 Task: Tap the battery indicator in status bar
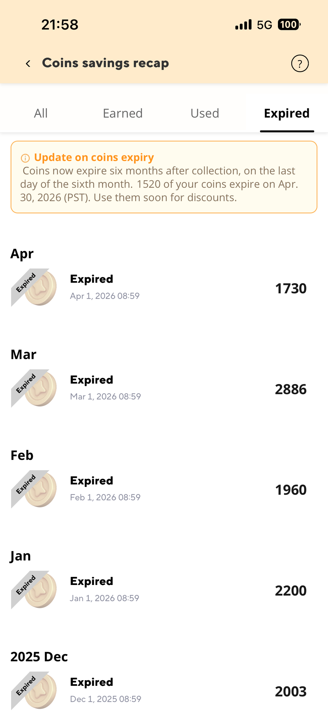point(289,25)
